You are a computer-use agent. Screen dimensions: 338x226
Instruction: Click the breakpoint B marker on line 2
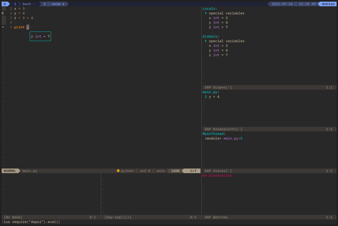(x=3, y=13)
